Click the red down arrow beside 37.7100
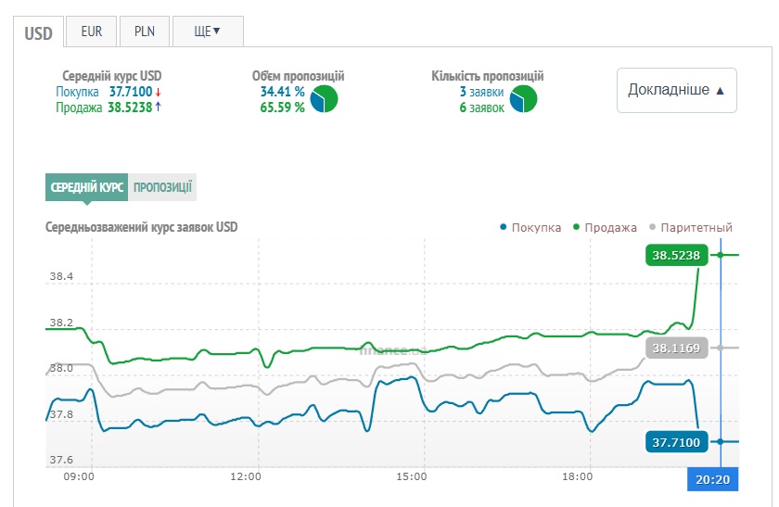This screenshot has height=507, width=779. tap(158, 92)
